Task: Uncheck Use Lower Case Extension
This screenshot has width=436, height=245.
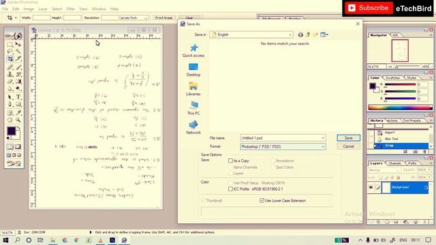Action: (262, 200)
